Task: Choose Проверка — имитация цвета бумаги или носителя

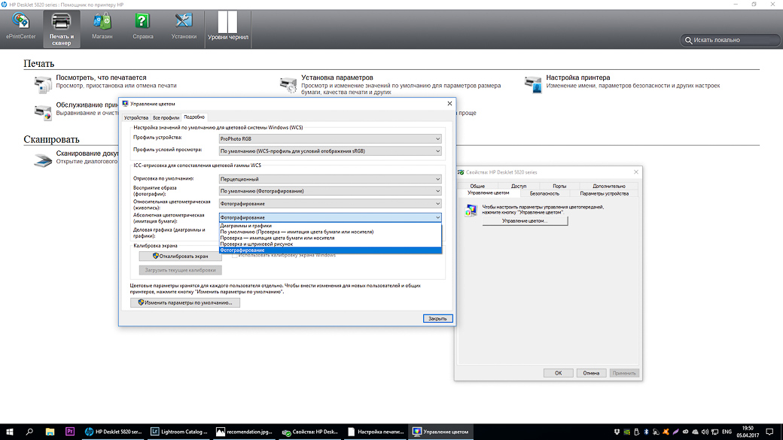Action: (330, 238)
